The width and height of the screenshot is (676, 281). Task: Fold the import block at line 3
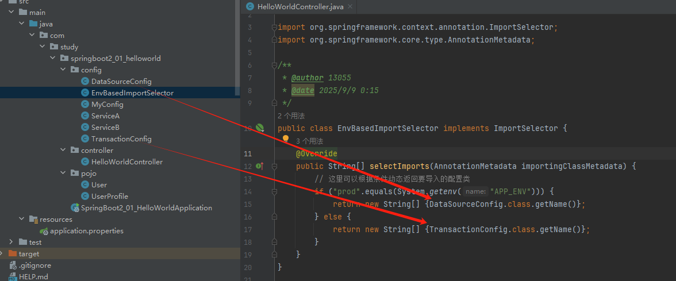tap(274, 27)
